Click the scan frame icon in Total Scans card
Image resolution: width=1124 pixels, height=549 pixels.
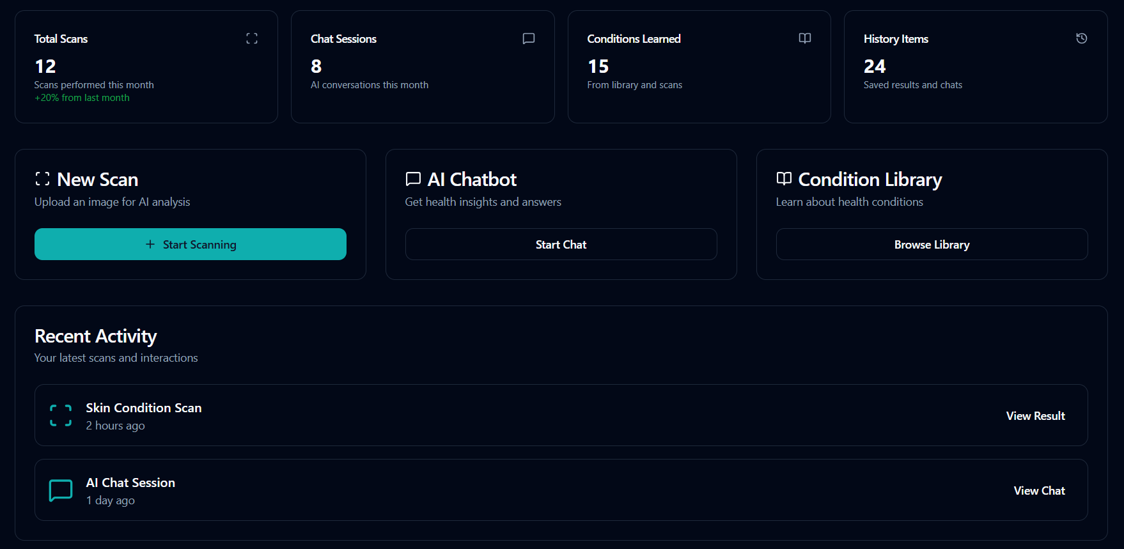pyautogui.click(x=252, y=38)
